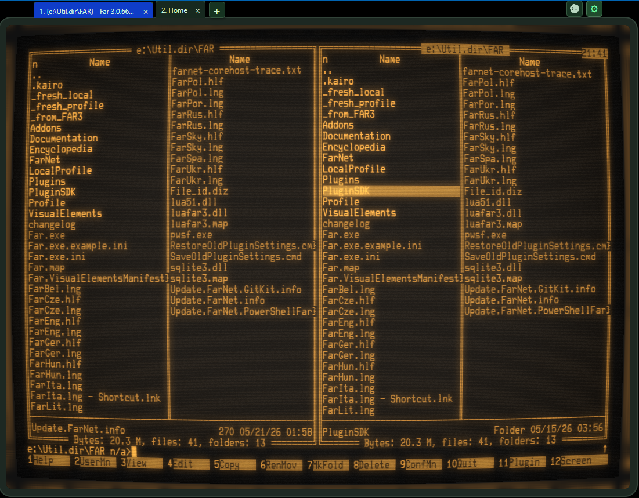The image size is (639, 498).
Task: Select _from_FAR3 folder in left panel
Action: click(57, 117)
